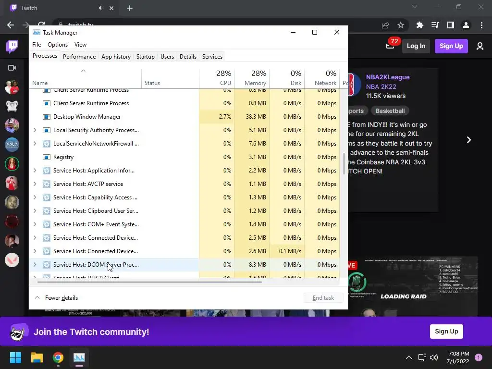Open the NBA2KLeague channel link
This screenshot has width=492, height=369.
click(388, 77)
